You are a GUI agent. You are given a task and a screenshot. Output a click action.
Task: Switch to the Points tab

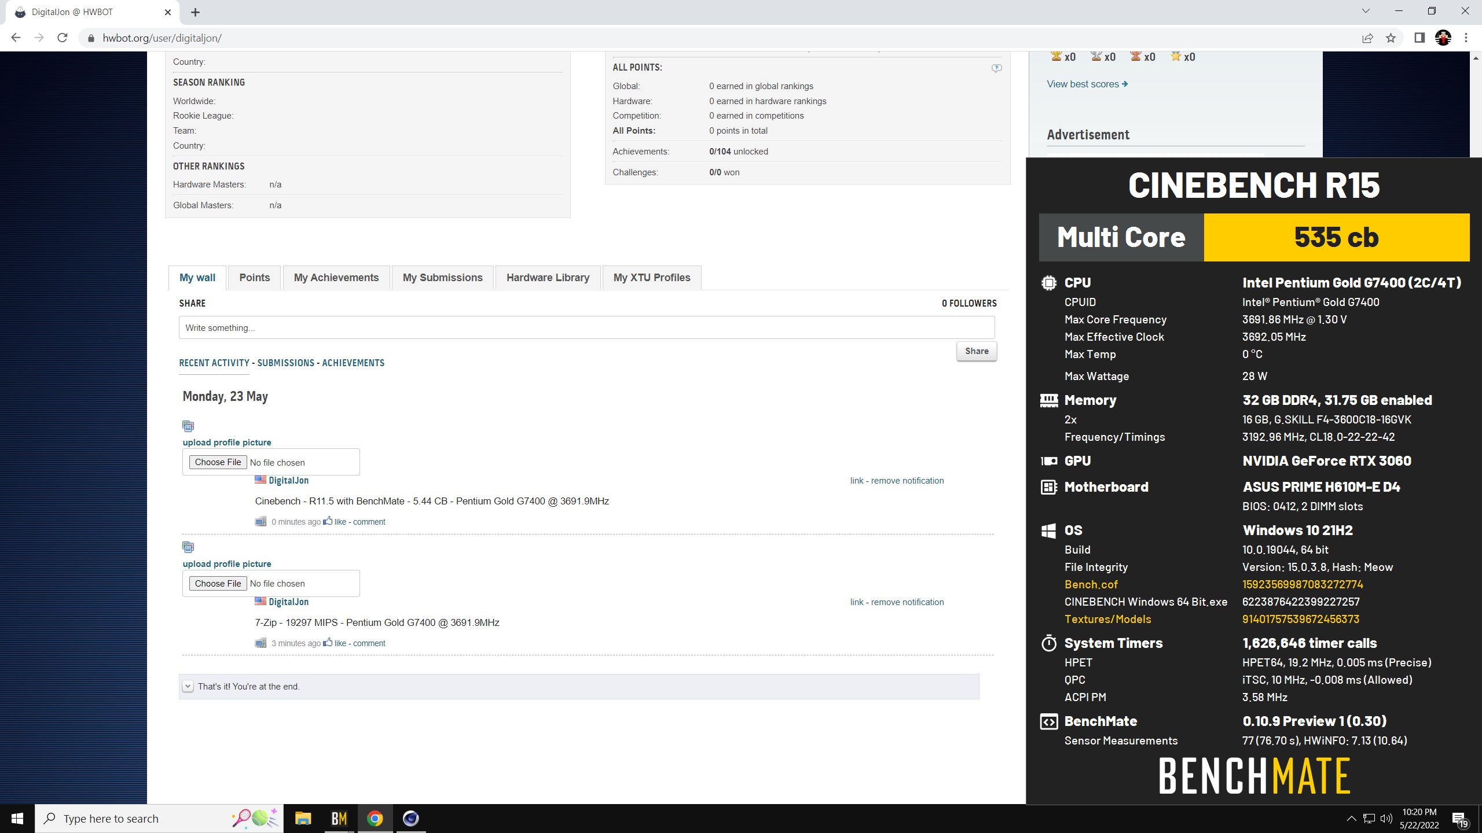point(255,278)
